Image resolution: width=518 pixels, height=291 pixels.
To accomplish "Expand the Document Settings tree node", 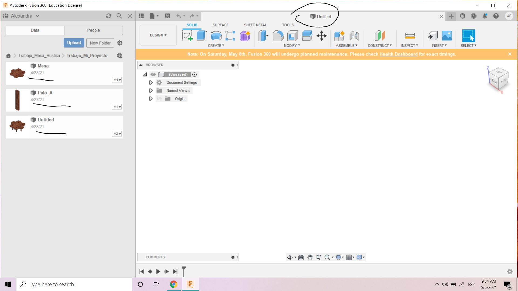I will coord(151,83).
